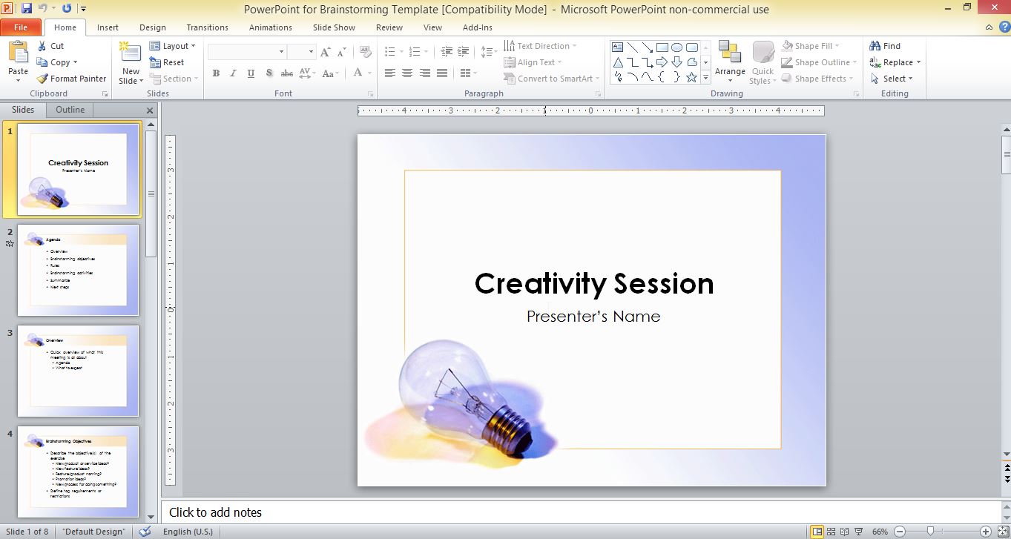Click the Increase Font Size icon

point(326,52)
